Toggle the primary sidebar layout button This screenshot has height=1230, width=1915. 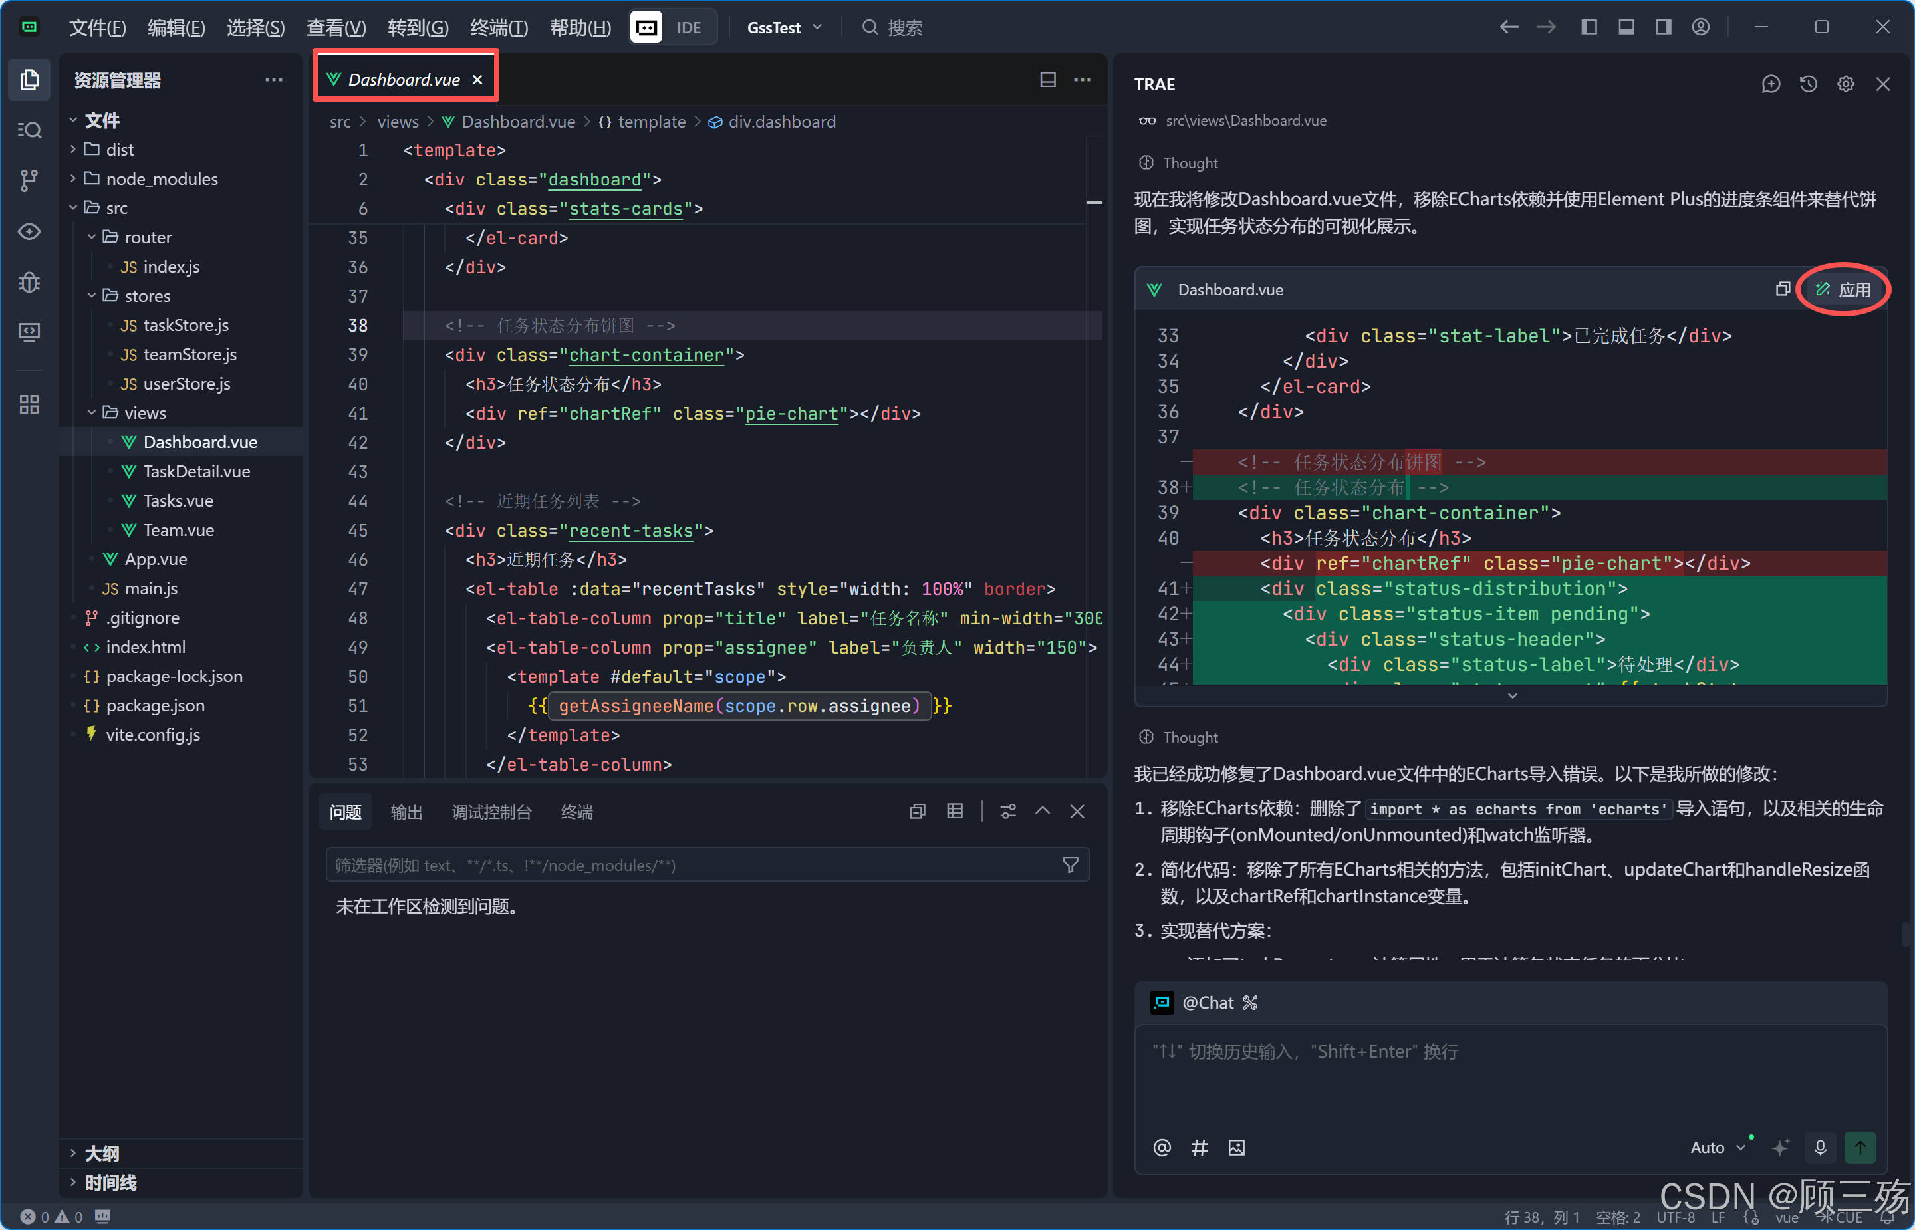pyautogui.click(x=1589, y=27)
